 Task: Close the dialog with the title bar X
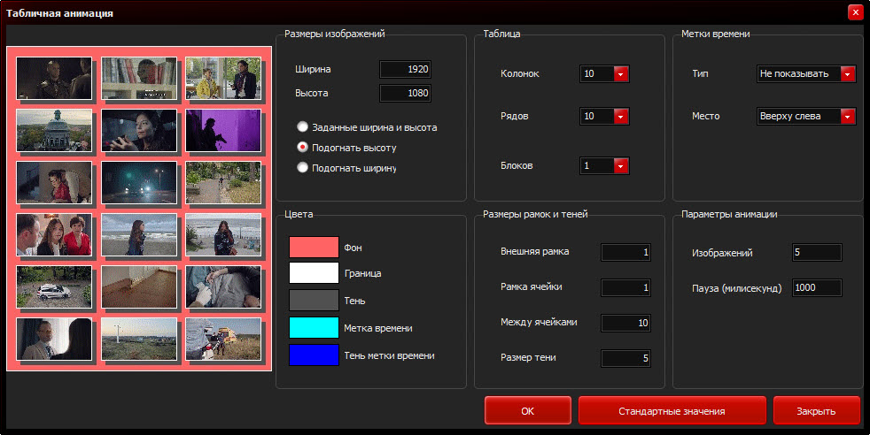tap(854, 12)
